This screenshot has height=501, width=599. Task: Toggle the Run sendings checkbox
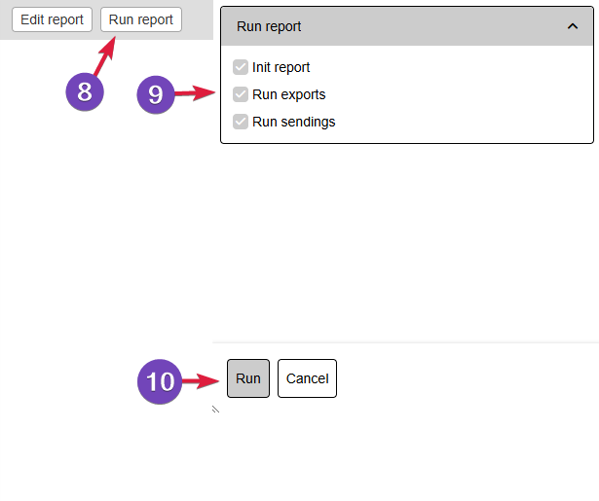point(241,122)
